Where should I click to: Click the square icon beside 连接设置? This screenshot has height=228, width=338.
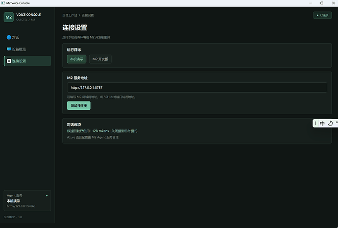pos(9,61)
